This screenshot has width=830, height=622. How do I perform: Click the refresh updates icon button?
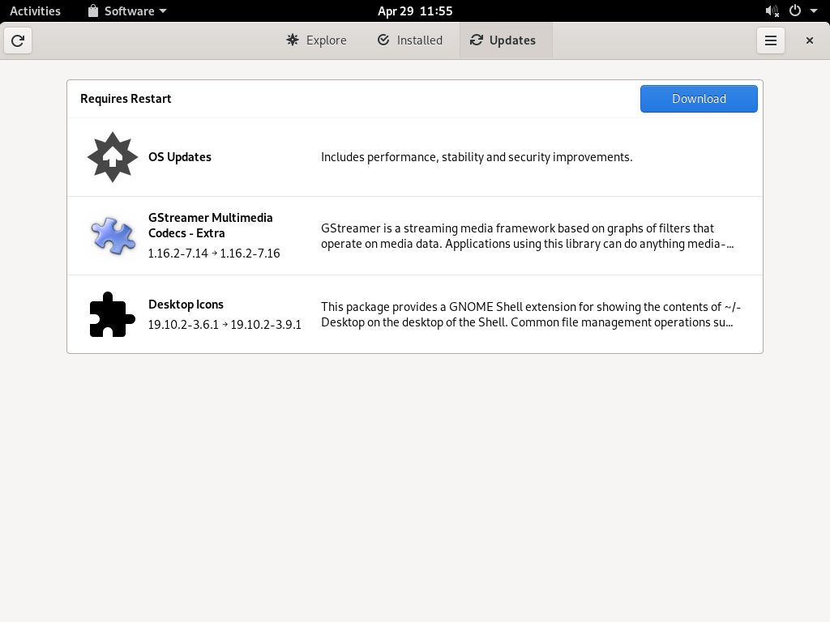click(x=18, y=40)
